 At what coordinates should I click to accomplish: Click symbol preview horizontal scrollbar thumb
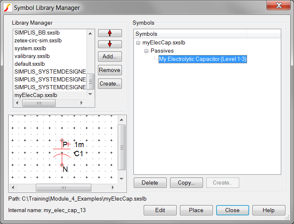(x=63, y=187)
